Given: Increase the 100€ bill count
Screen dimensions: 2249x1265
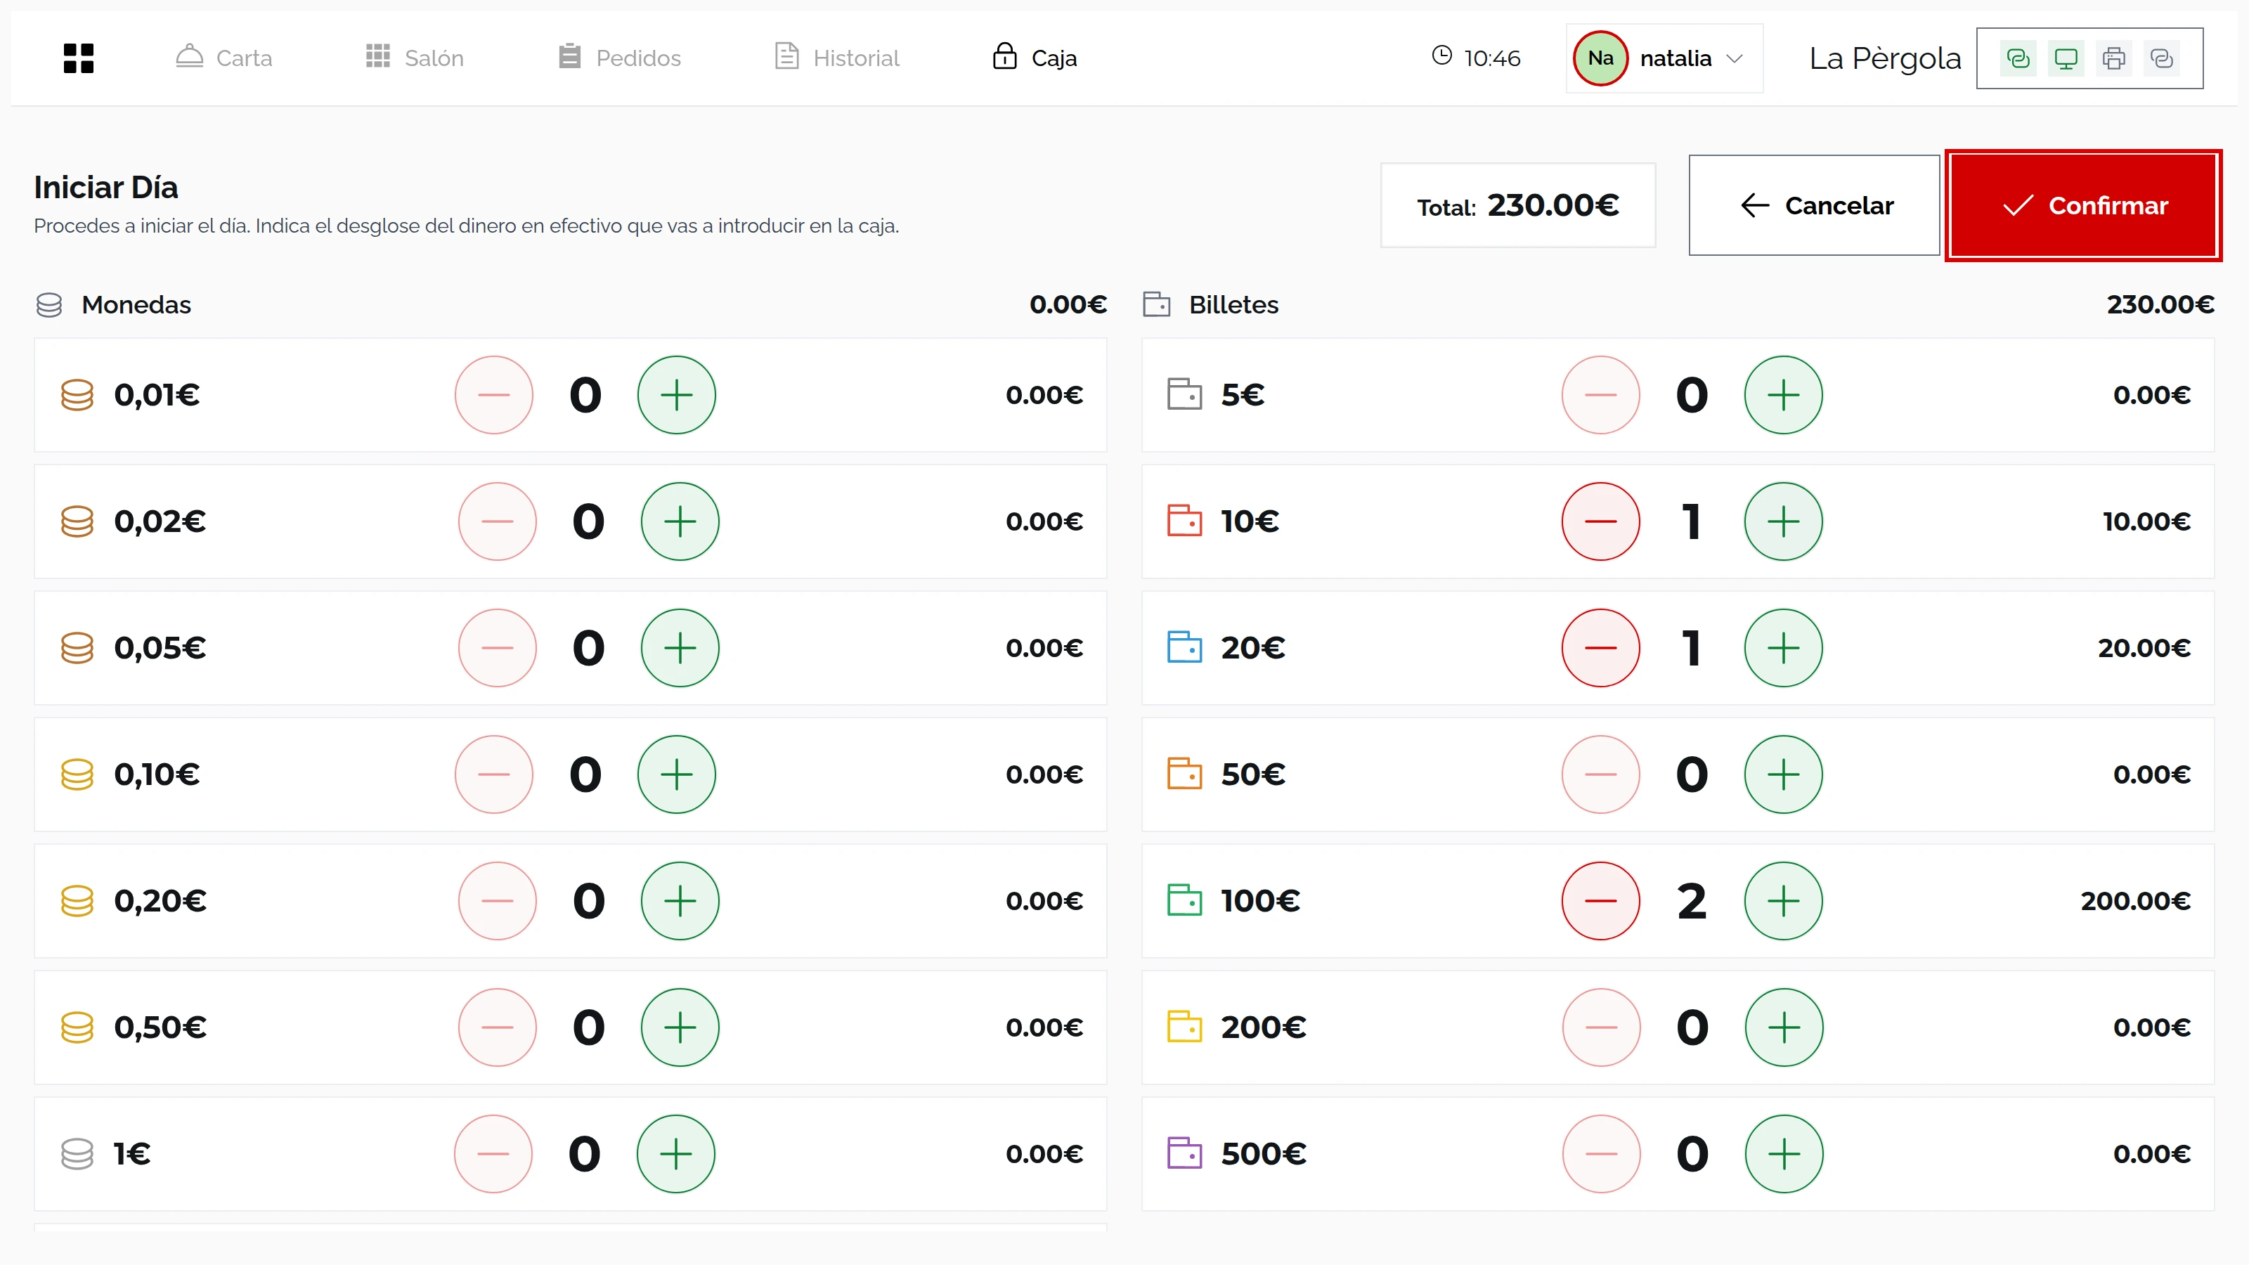Looking at the screenshot, I should [1784, 901].
